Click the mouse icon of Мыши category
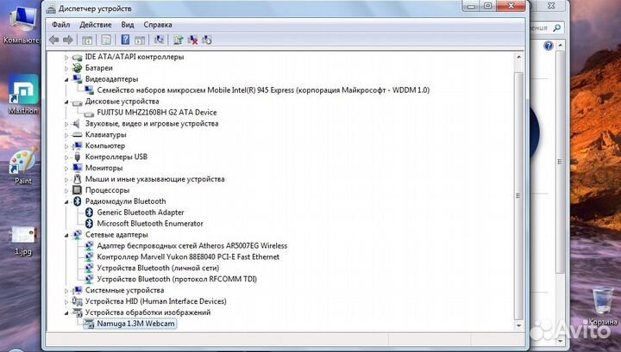 click(77, 179)
